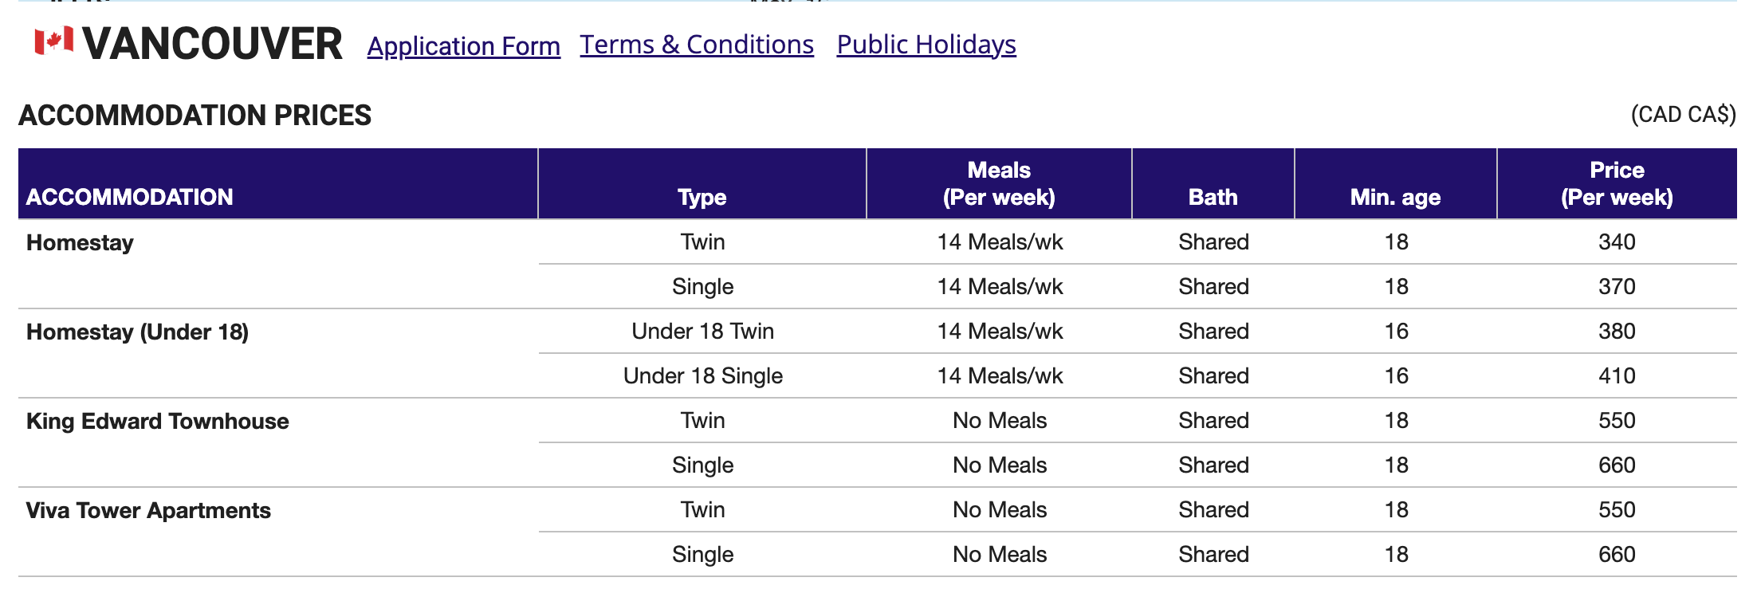This screenshot has height=601, width=1757.
Task: Click the Bath column header
Action: pos(1213,197)
